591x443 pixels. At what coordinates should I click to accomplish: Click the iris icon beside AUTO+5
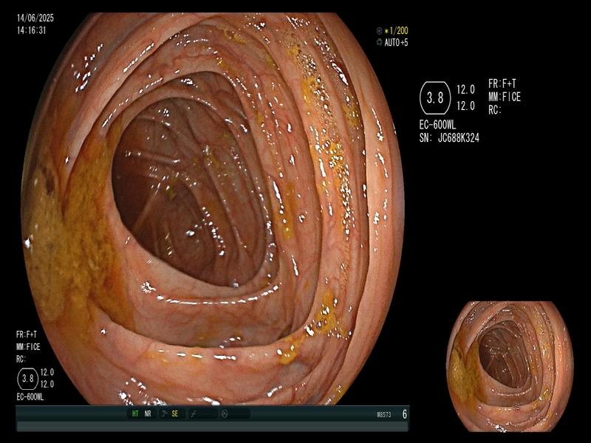point(379,43)
